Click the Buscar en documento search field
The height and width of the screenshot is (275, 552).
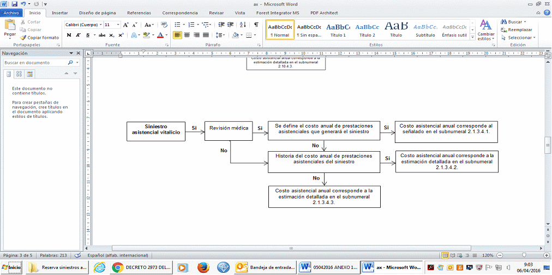(37, 63)
